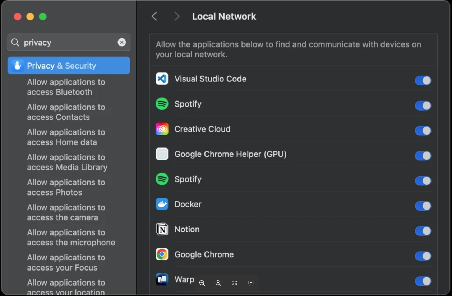The width and height of the screenshot is (452, 296).
Task: Click the Spotify icon below Visual Studio Code
Action: (162, 104)
